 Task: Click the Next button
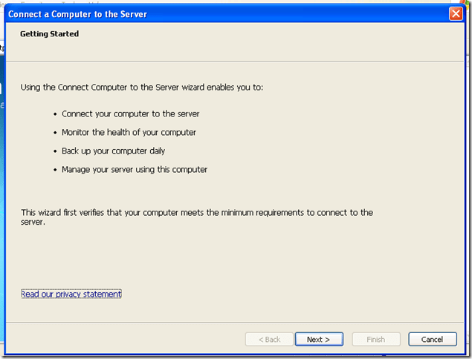pos(318,339)
